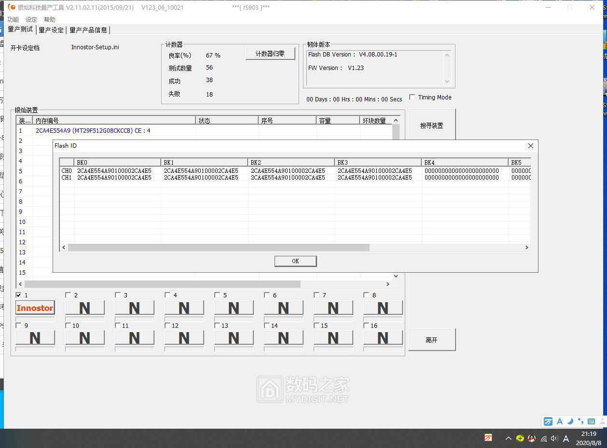Click the N button for port 12
This screenshot has width=607, height=448.
[184, 338]
